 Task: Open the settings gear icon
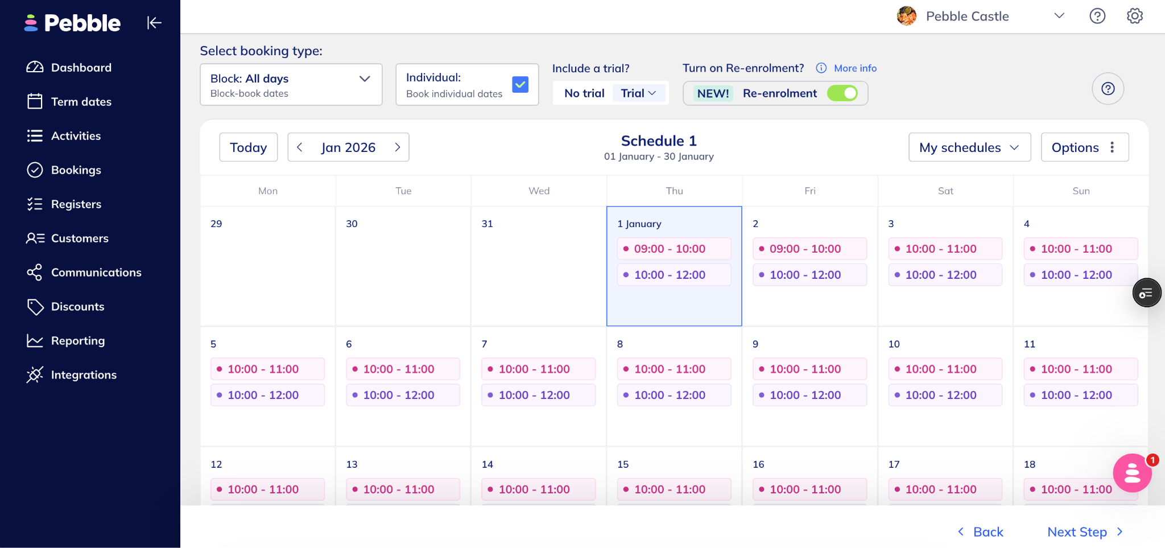click(1134, 16)
